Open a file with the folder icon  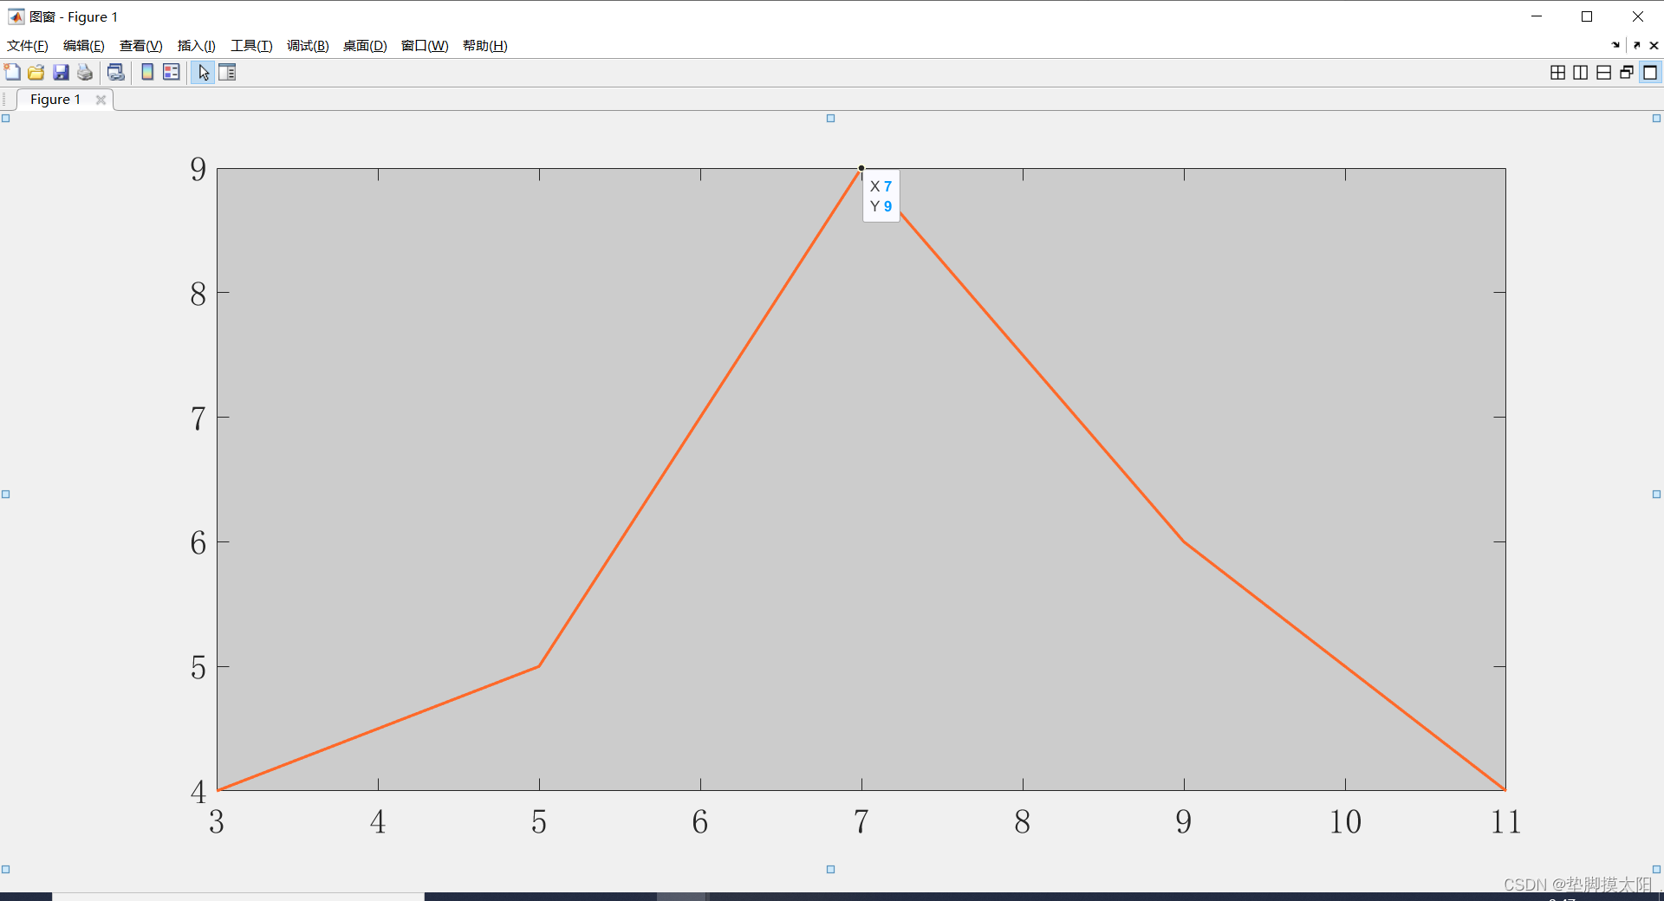(x=36, y=72)
